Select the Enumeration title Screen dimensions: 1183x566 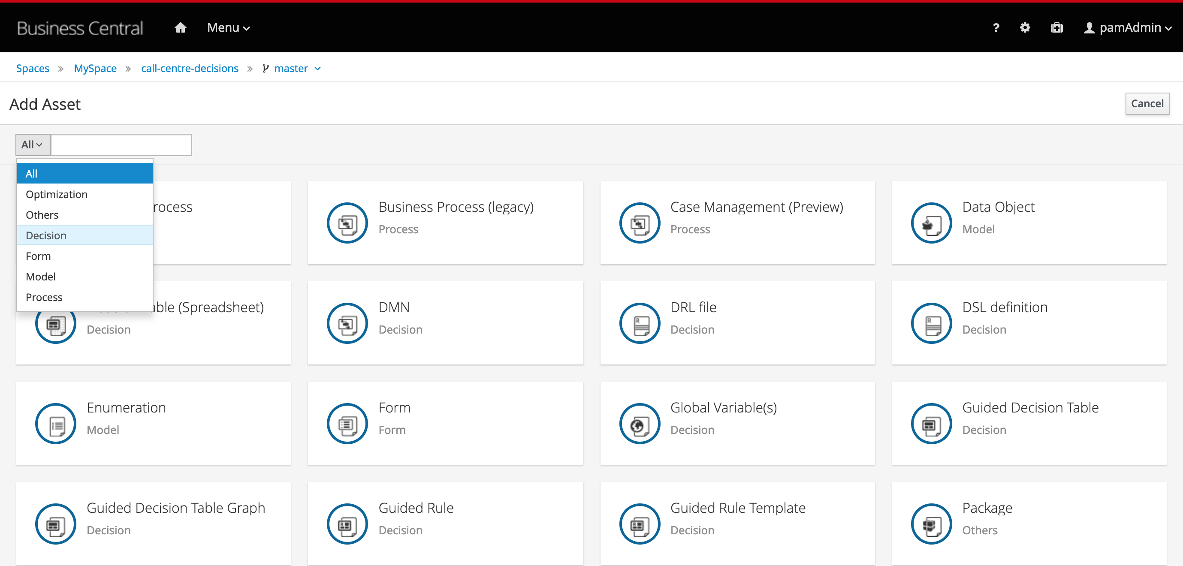coord(126,408)
